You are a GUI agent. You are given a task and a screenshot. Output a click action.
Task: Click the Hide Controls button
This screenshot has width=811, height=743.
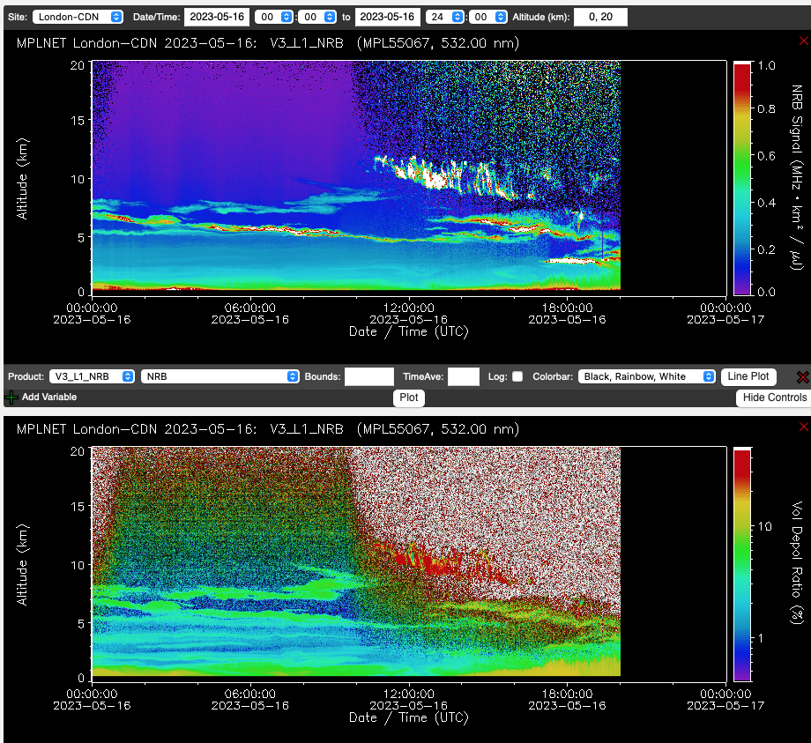[x=773, y=398]
